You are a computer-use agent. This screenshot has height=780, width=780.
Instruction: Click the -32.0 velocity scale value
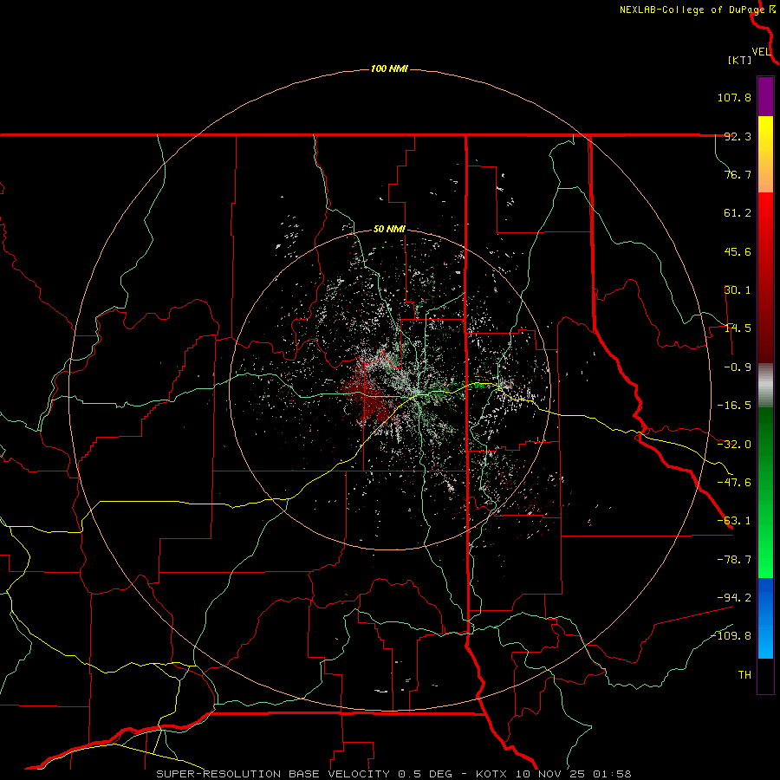734,445
